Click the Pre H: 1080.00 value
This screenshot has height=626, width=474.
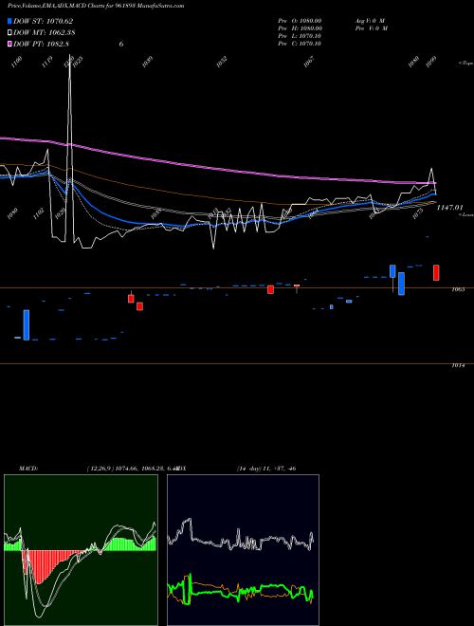coord(300,28)
